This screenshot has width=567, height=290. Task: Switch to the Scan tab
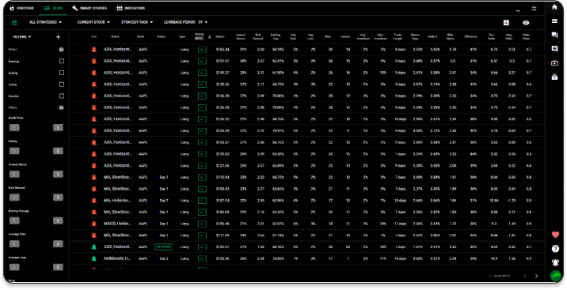(x=53, y=8)
